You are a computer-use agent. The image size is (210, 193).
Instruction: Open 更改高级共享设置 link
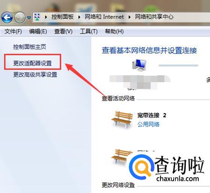pos(35,75)
